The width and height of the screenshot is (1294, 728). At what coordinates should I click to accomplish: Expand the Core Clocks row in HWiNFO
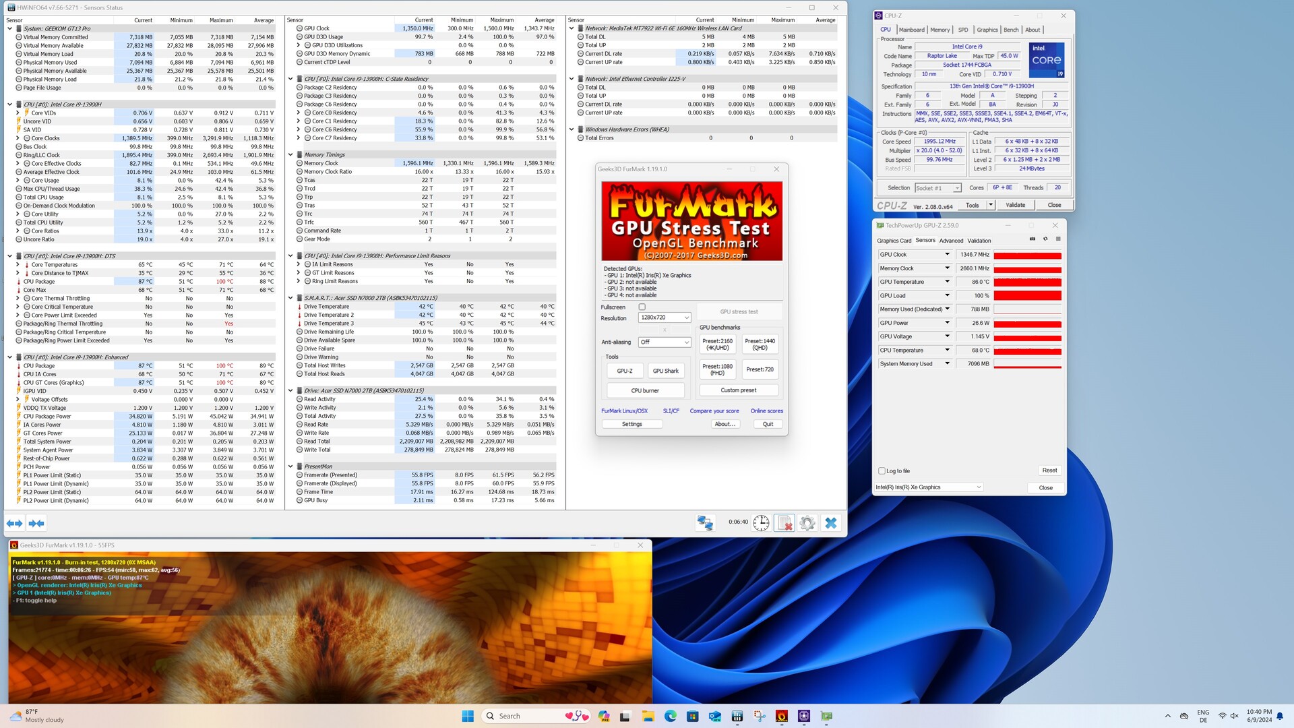point(18,138)
